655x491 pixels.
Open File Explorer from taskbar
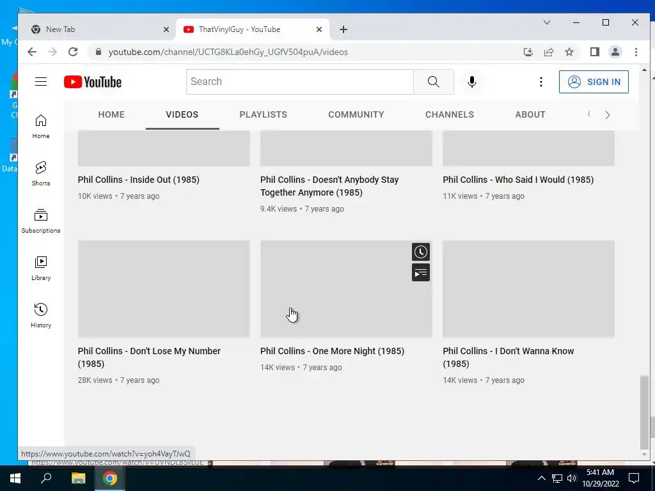coord(78,478)
